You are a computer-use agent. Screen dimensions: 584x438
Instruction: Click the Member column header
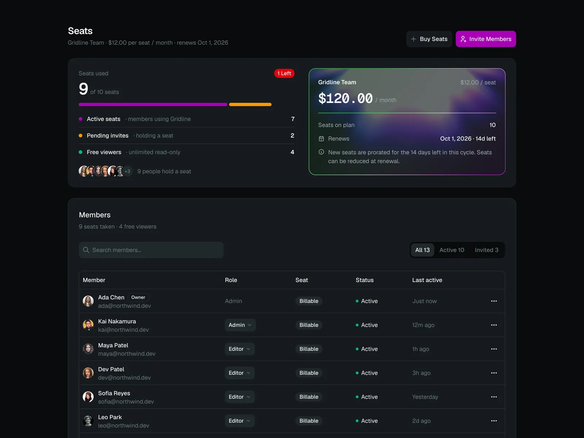(x=94, y=280)
